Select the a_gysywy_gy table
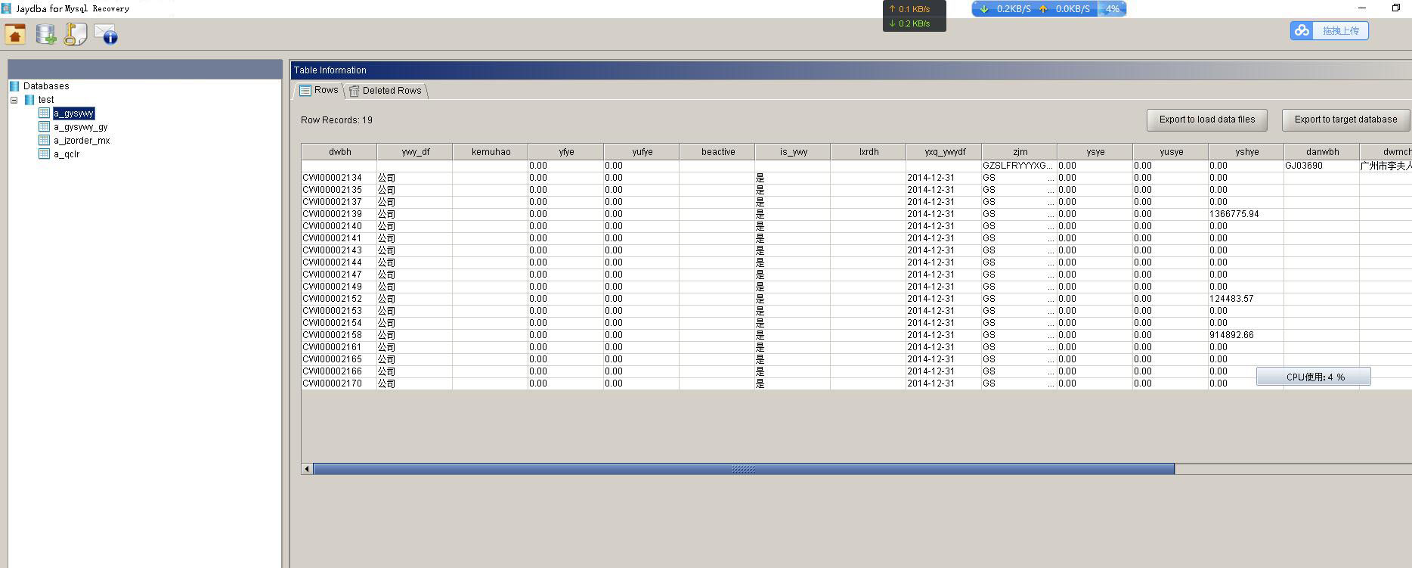 pos(80,127)
